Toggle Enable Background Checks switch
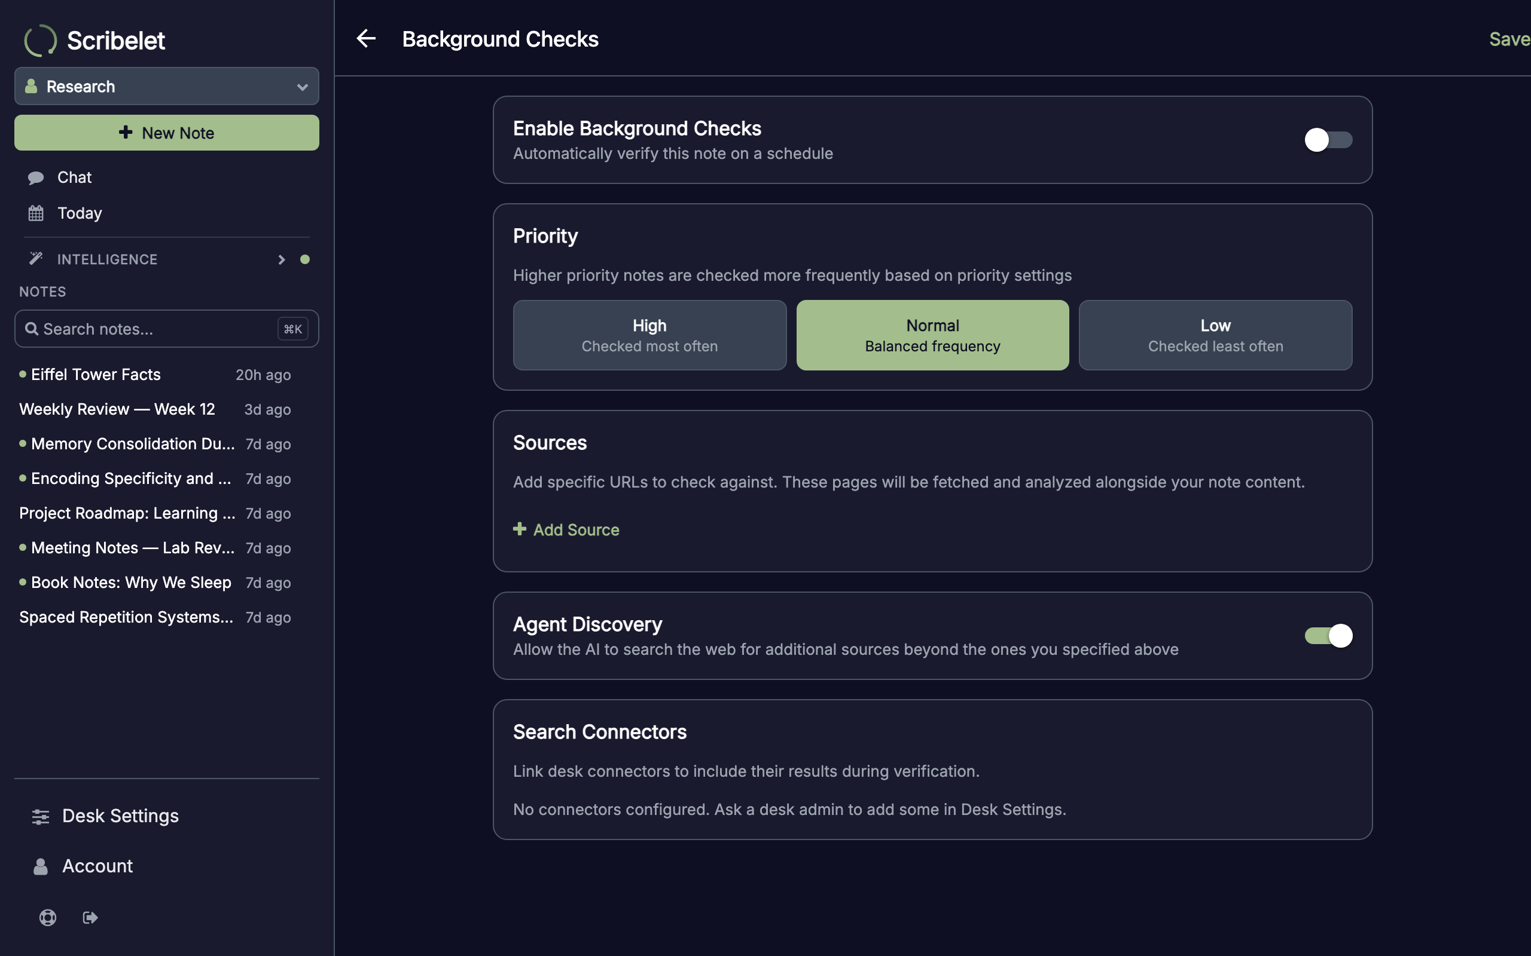This screenshot has height=956, width=1531. (1328, 140)
